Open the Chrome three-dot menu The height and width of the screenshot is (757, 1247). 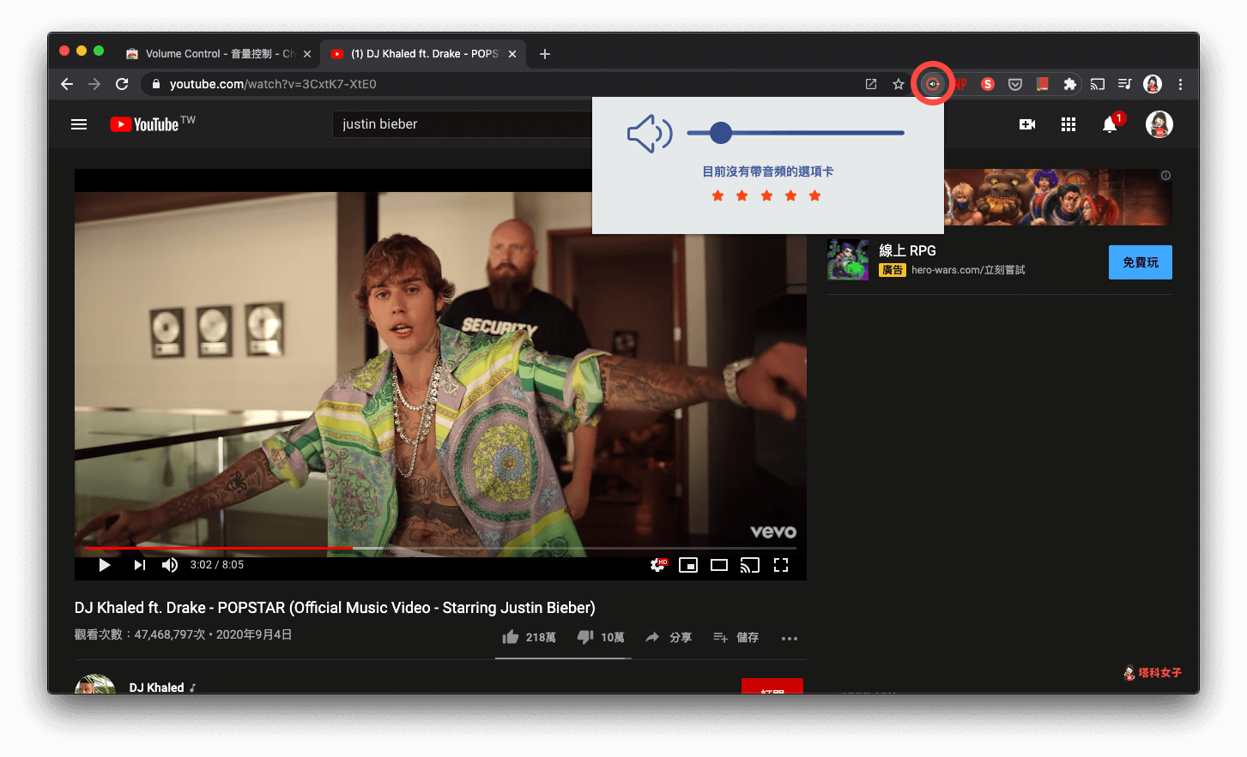1180,83
